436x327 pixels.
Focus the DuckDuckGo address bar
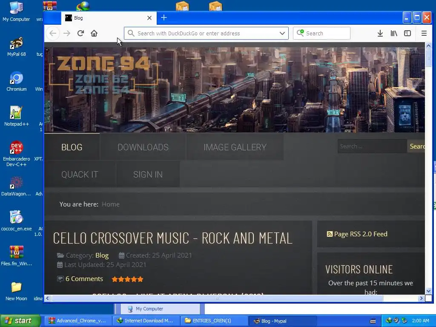point(206,33)
